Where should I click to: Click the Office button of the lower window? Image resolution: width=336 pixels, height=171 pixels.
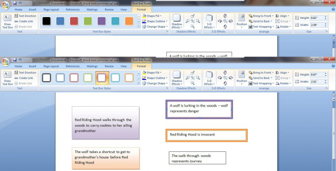(x=5, y=62)
